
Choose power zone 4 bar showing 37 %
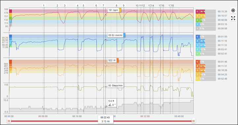pyautogui.click(x=206, y=66)
